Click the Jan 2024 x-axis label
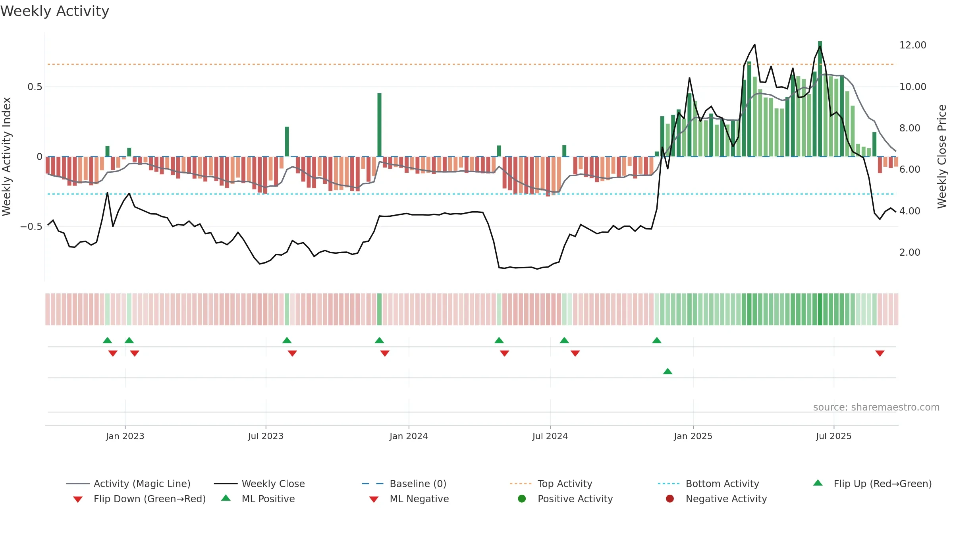Viewport: 953px width, 536px height. click(409, 436)
